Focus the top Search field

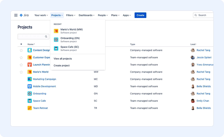click(x=204, y=15)
